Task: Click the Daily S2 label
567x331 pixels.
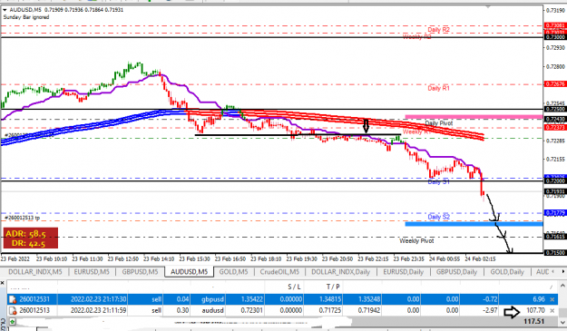Action: 438,217
